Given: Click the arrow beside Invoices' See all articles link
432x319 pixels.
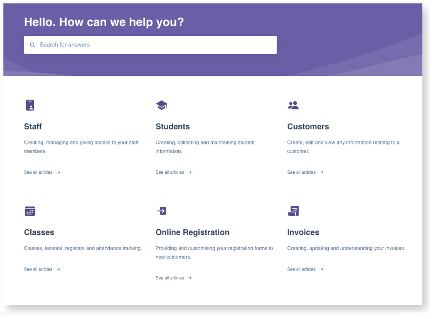Looking at the screenshot, I should 321,269.
